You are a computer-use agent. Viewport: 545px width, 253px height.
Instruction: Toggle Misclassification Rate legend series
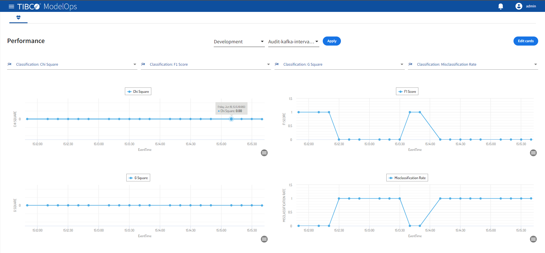tap(407, 178)
